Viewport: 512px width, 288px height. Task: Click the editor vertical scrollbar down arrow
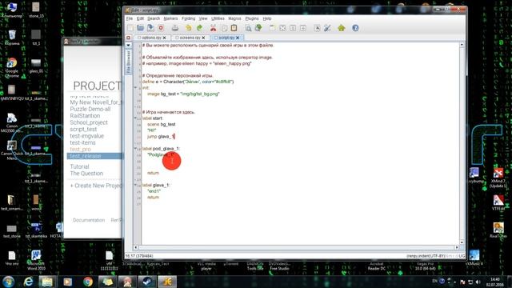pyautogui.click(x=462, y=242)
